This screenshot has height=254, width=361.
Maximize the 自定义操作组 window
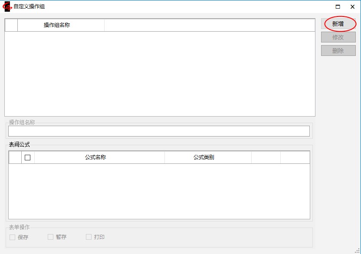coord(338,7)
